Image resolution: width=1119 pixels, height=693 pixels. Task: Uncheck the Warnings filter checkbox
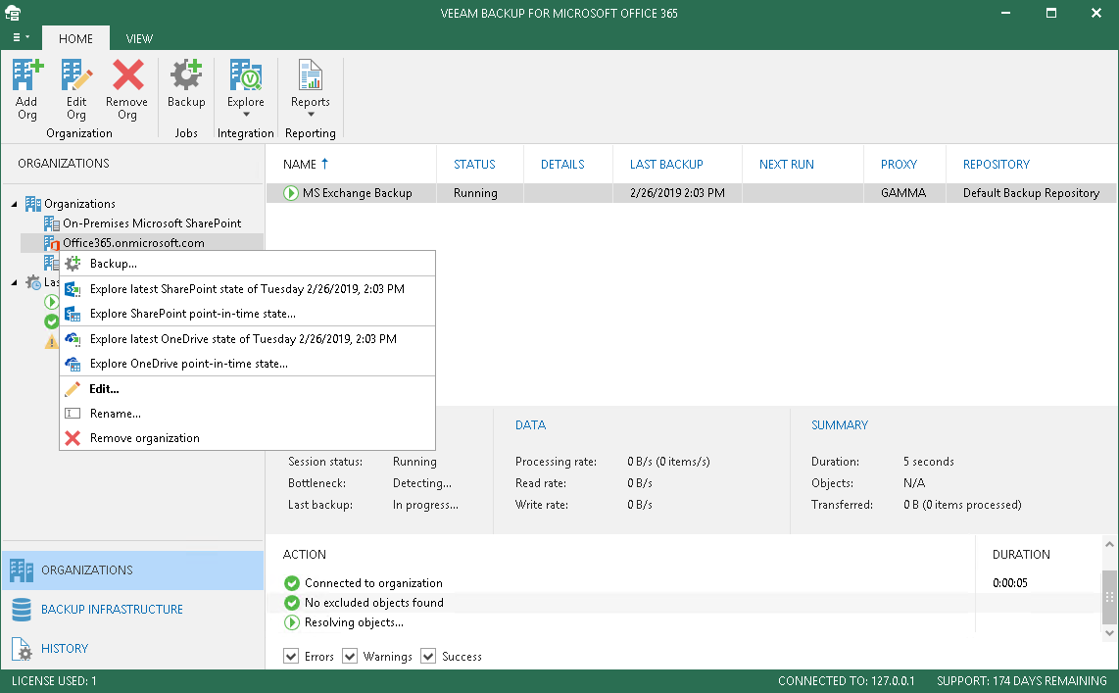(x=350, y=656)
